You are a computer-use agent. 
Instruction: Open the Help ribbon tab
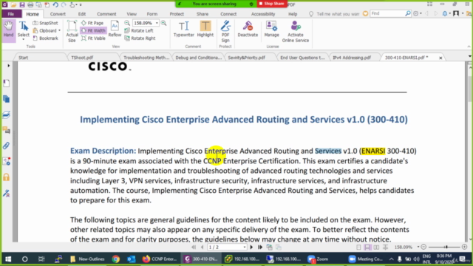[x=293, y=14]
